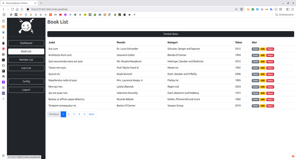Go to pagination page 5

(84, 114)
